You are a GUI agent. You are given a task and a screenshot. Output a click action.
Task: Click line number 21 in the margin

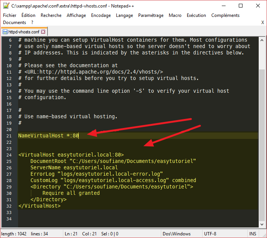(x=9, y=136)
